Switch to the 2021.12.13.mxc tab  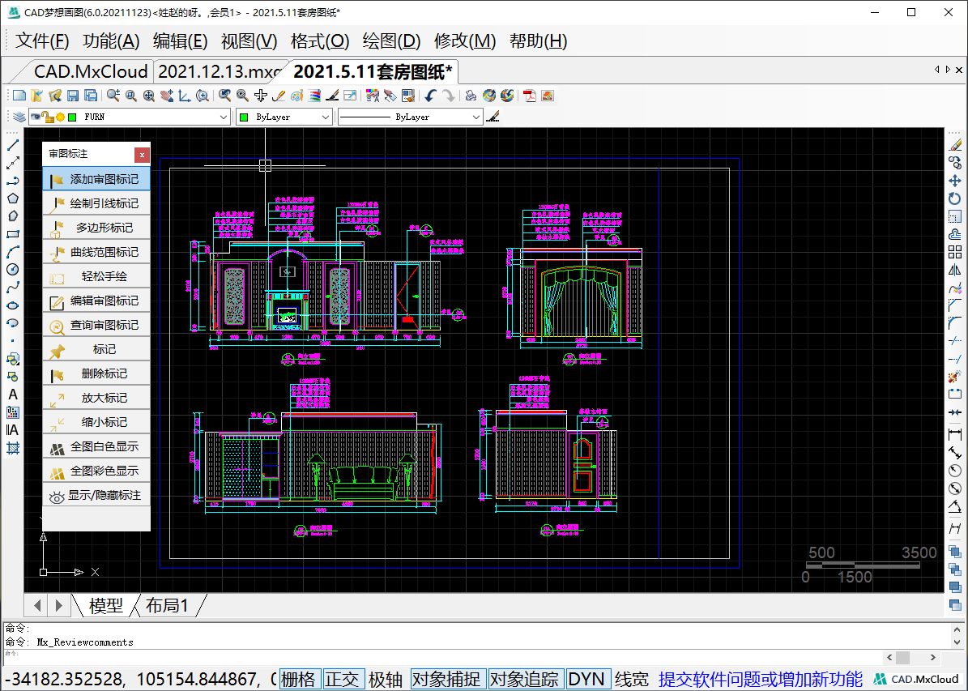tap(220, 71)
